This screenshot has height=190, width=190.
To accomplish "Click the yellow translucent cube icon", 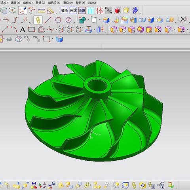I will click(126, 10).
